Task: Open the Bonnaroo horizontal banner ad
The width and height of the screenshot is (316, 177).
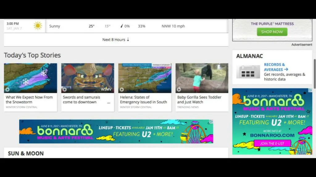Action: (116, 131)
